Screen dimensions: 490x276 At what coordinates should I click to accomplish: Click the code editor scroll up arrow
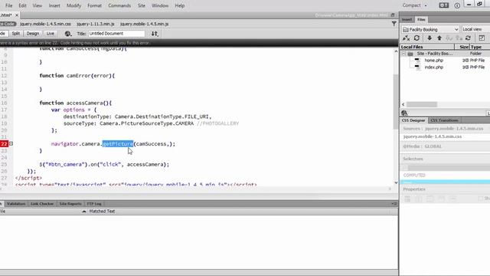click(x=396, y=51)
